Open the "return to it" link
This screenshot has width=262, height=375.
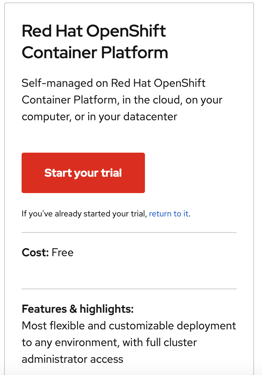169,214
